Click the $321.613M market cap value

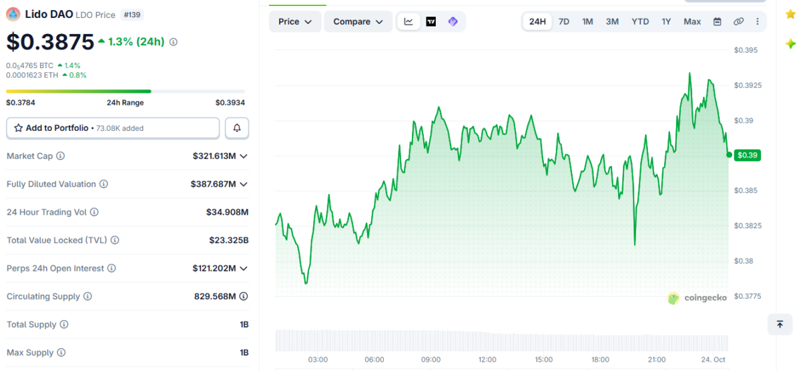click(x=214, y=156)
